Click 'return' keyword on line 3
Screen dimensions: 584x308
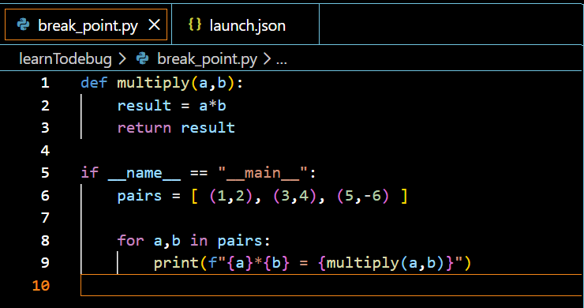coord(144,128)
